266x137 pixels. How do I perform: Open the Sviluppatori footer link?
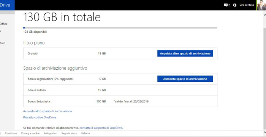pyautogui.click(x=51, y=133)
